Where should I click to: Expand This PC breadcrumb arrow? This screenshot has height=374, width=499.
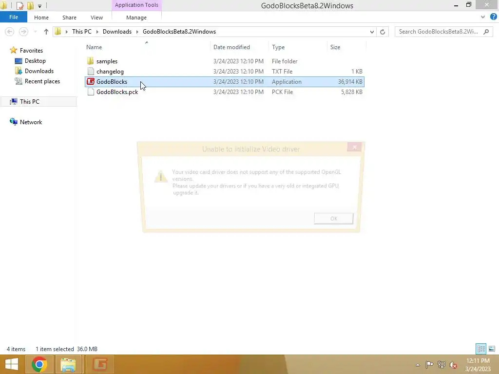pyautogui.click(x=97, y=32)
